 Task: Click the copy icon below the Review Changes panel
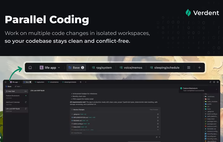[x=157, y=137]
